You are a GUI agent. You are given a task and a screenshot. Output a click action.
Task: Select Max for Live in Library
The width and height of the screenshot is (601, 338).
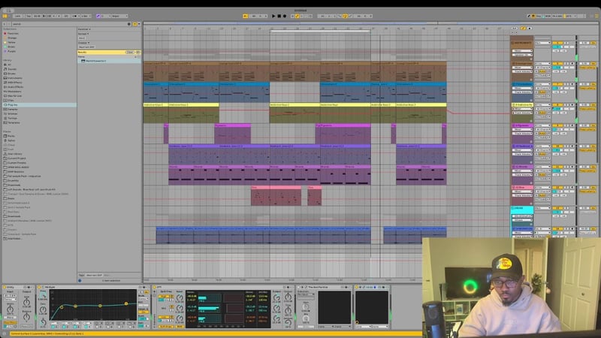pos(14,96)
